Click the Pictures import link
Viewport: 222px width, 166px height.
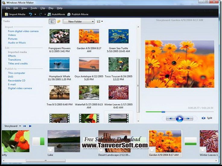click(13, 39)
